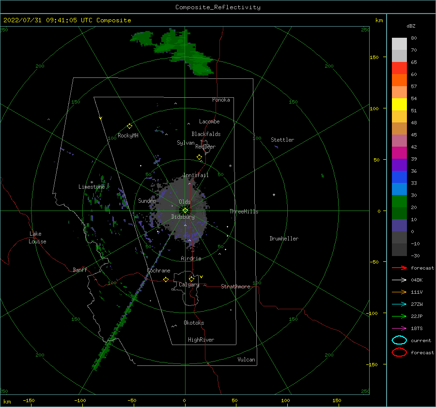Click the Vulcan label

tap(247, 360)
